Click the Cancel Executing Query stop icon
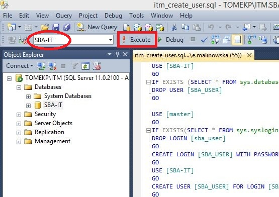279x197 pixels. click(193, 39)
